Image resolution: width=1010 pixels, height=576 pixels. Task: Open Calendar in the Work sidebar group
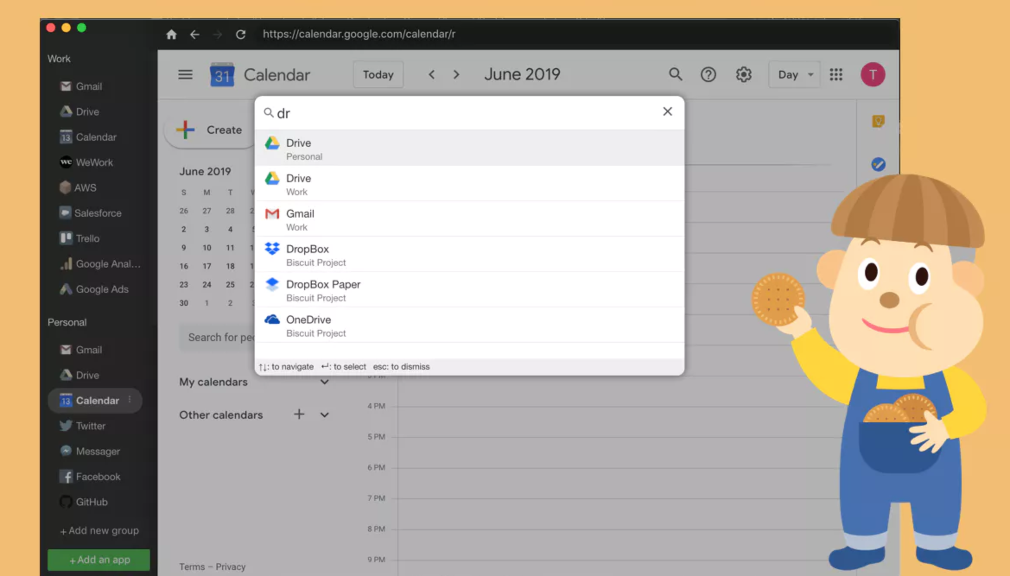[x=88, y=137]
